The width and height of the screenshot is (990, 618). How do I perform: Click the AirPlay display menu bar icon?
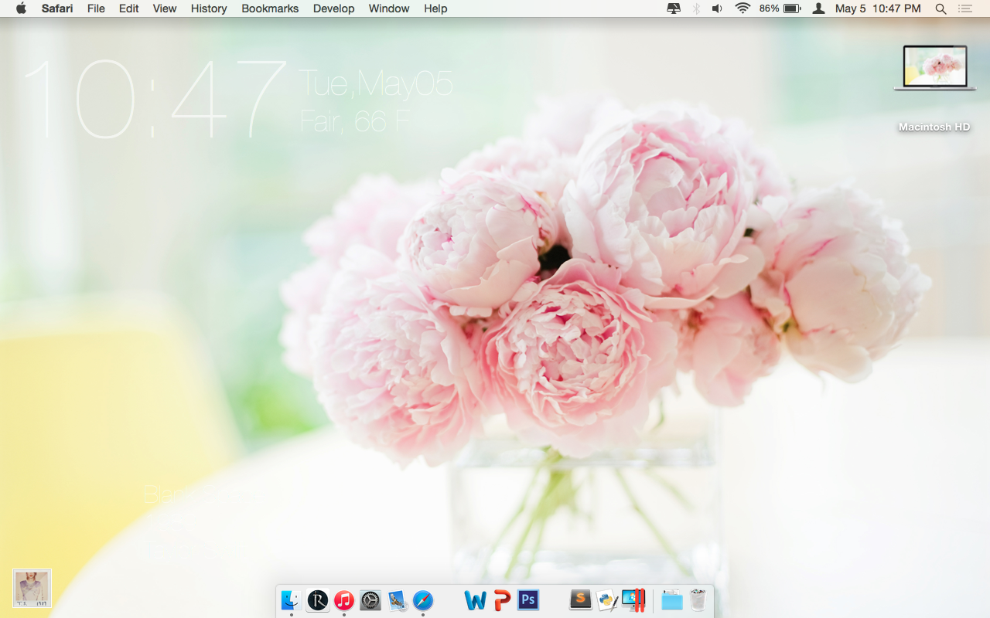[x=674, y=8]
